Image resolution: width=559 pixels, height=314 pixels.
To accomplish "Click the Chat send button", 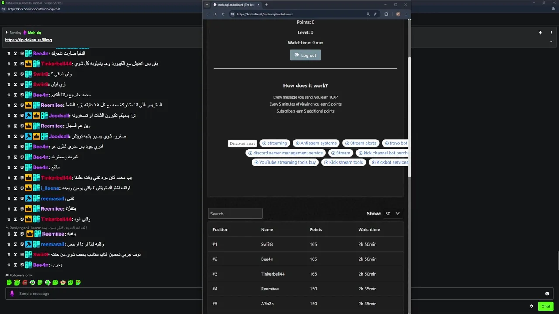I will pyautogui.click(x=546, y=306).
